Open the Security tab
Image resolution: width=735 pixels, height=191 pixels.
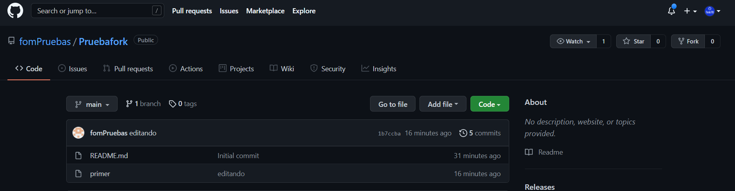(328, 68)
